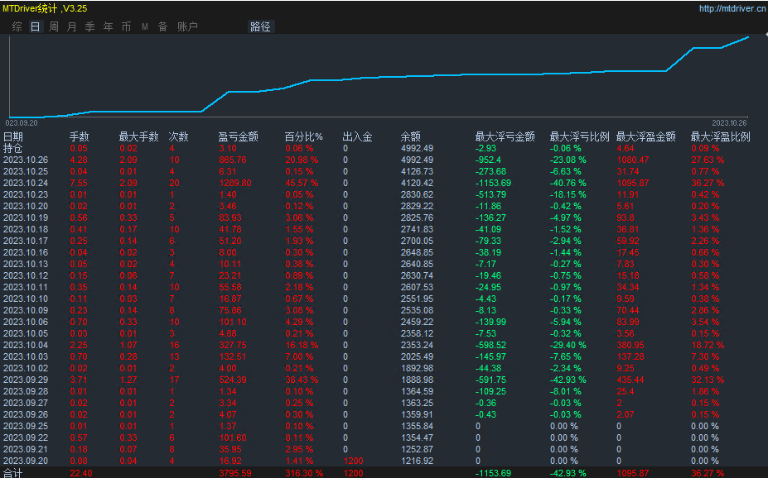Select the 2023.10.18 date row
Viewport: 768px width, 478px height.
click(26, 229)
